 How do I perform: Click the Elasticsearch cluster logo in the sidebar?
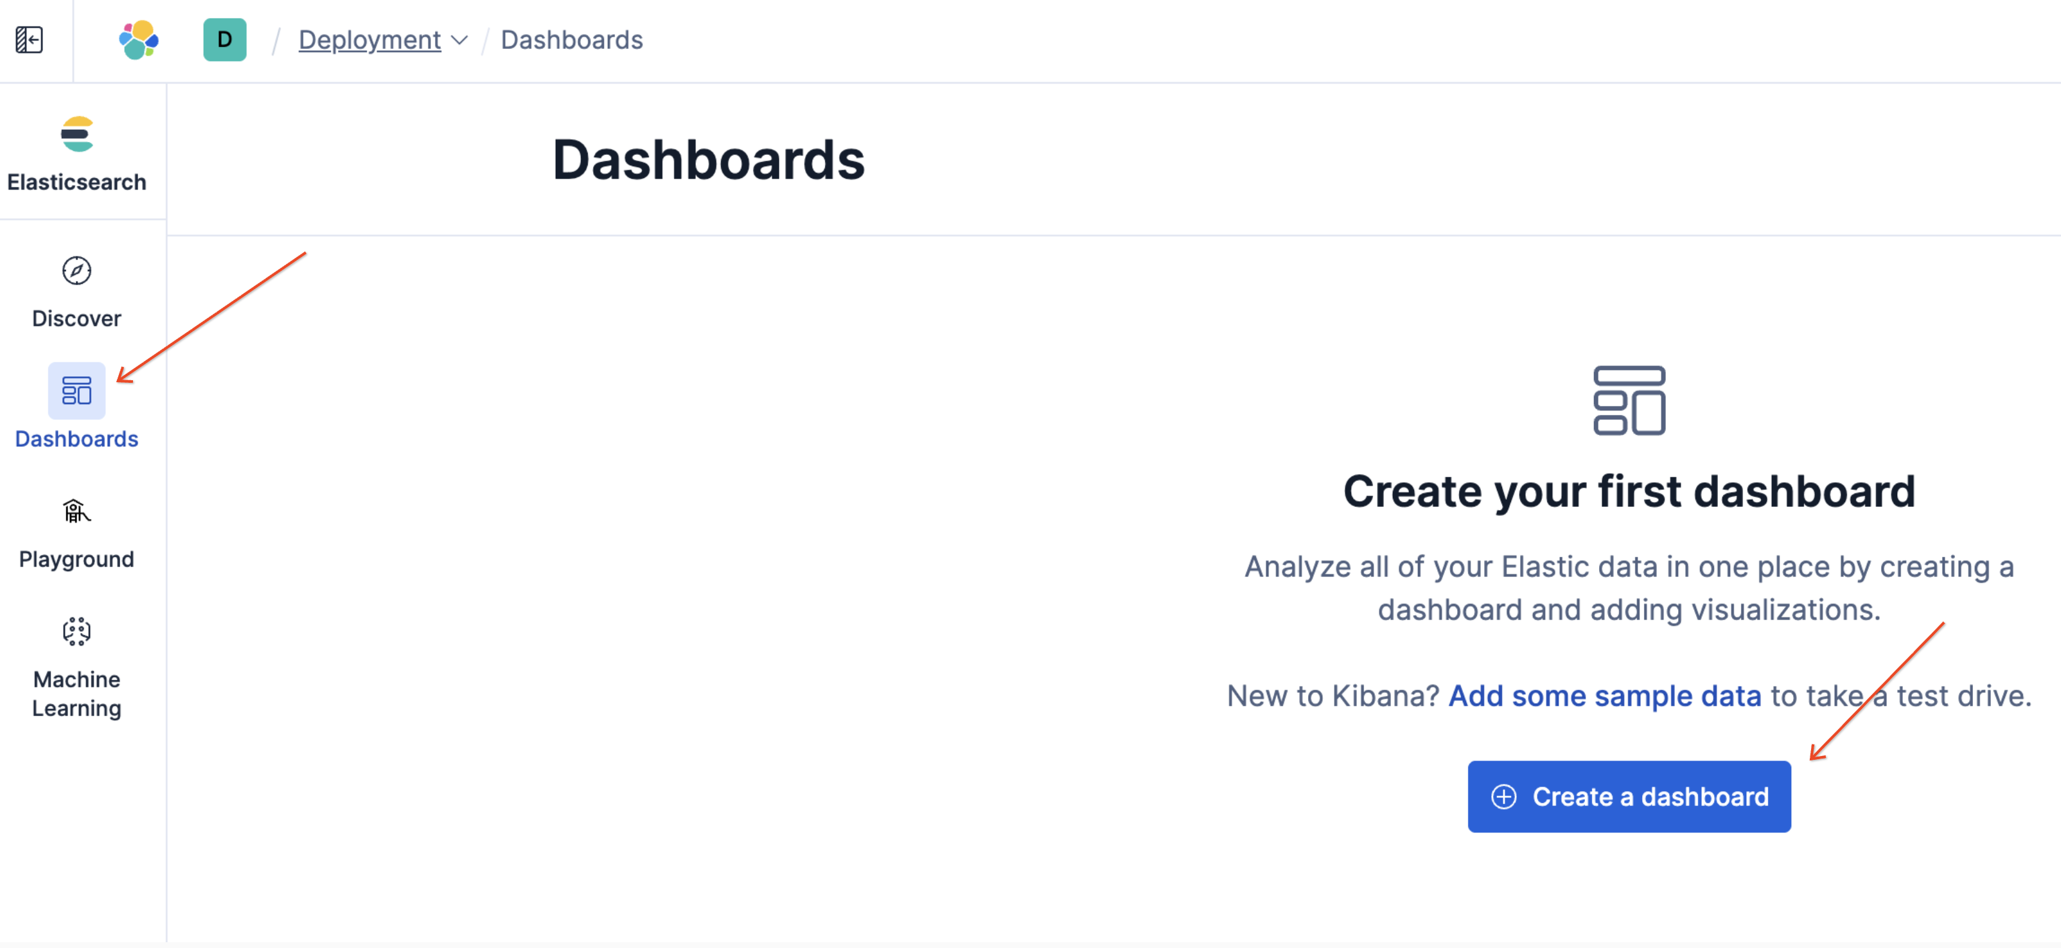(x=76, y=134)
